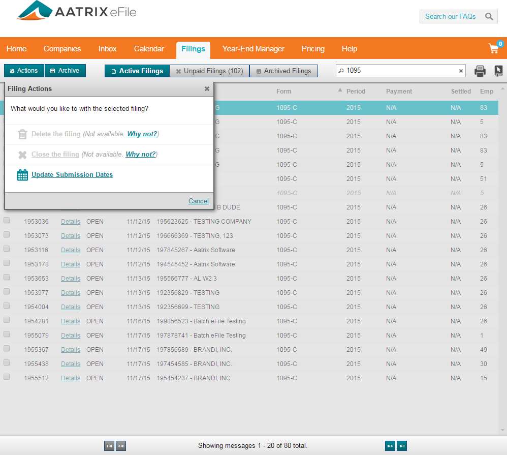Check the box for filing 1955512
This screenshot has height=455, width=507.
pyautogui.click(x=7, y=377)
